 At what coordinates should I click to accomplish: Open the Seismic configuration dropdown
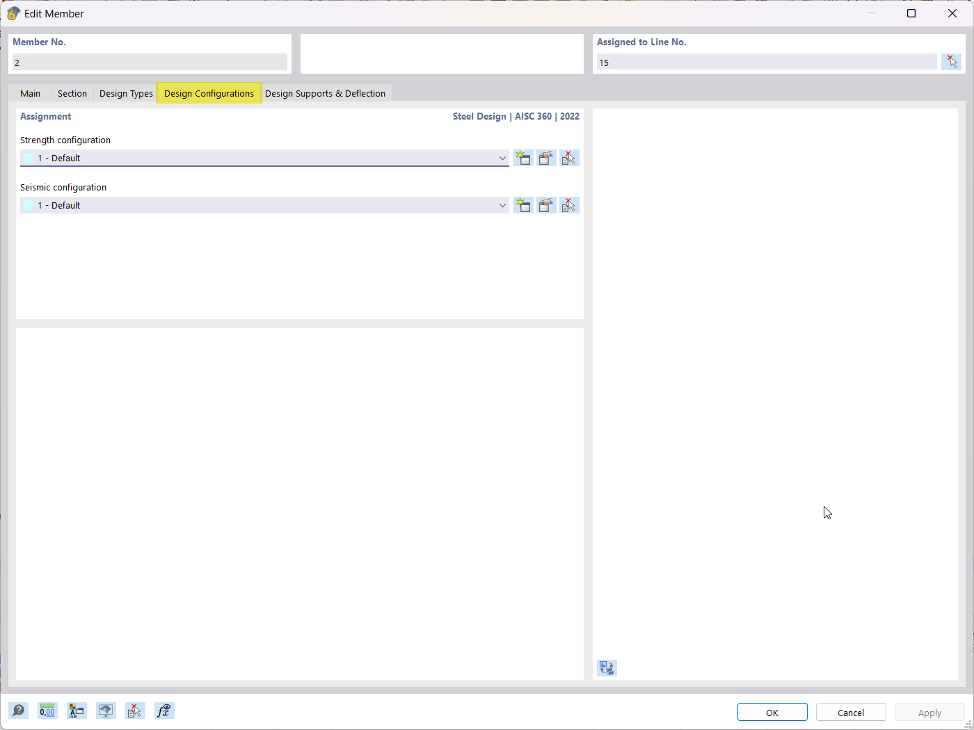click(502, 204)
